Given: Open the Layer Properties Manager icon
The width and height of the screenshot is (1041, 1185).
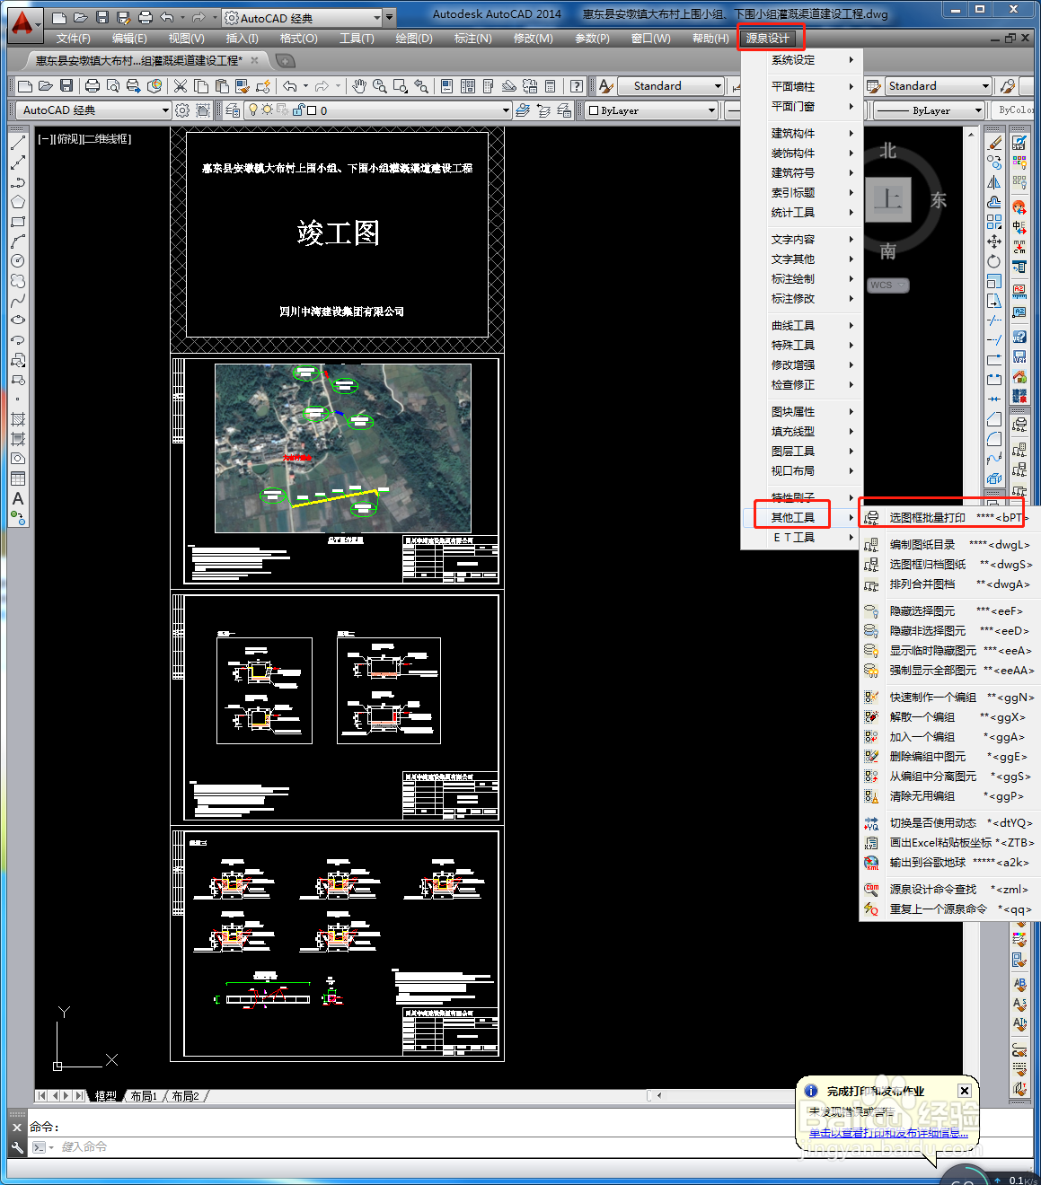Looking at the screenshot, I should 233,110.
